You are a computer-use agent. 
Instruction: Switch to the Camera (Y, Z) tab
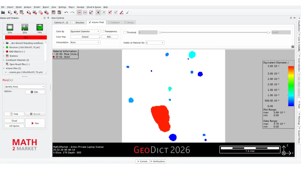pos(61,23)
